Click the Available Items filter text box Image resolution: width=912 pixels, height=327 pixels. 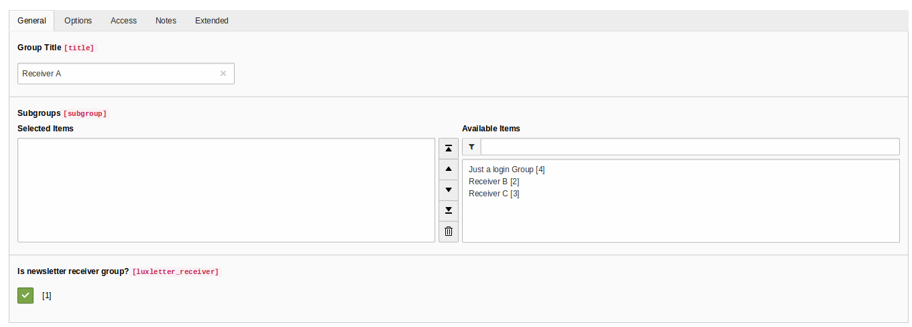point(690,147)
